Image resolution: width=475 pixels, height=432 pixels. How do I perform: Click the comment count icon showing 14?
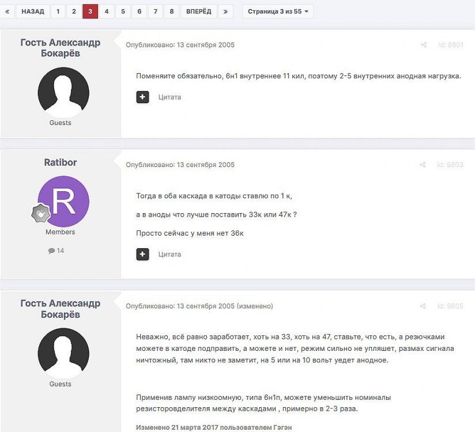(52, 251)
